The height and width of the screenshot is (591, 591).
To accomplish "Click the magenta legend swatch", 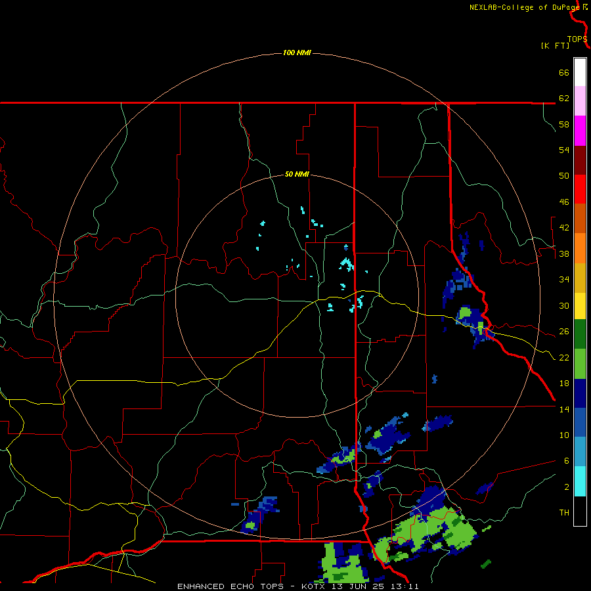I will tap(580, 131).
